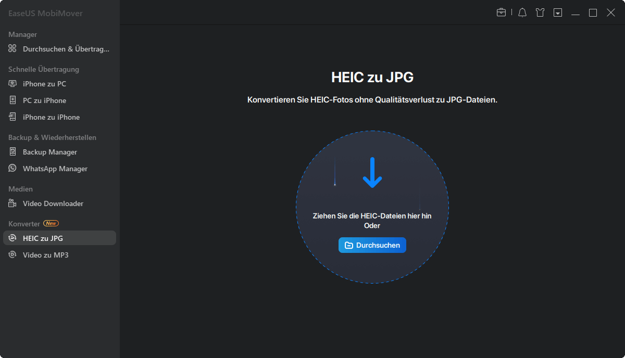The height and width of the screenshot is (358, 625).
Task: Open the skin T-shirt icon
Action: click(x=540, y=12)
